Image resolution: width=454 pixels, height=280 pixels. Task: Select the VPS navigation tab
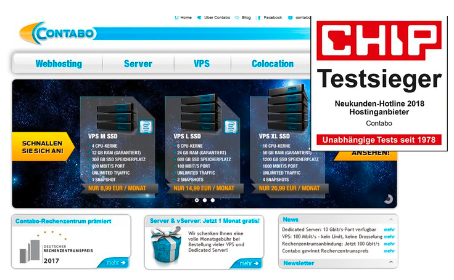(202, 63)
